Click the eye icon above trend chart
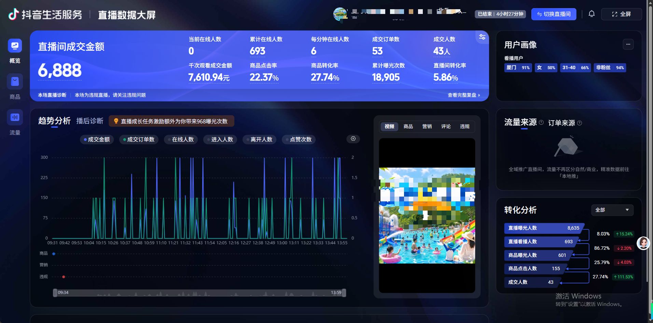 tap(353, 139)
